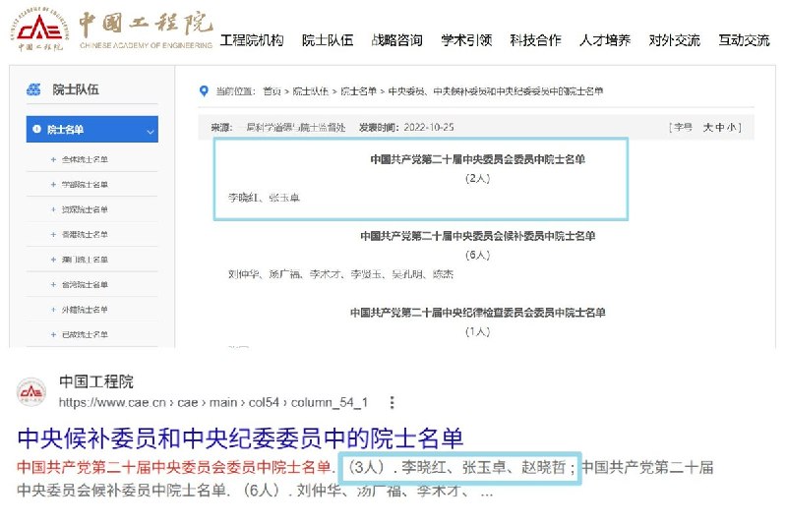
Task: Expand the 资深院士名单 plus icon
Action: click(x=53, y=209)
